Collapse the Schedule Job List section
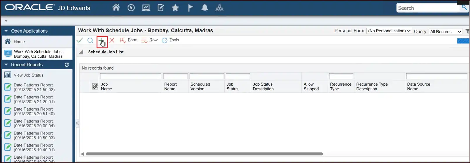 pyautogui.click(x=82, y=52)
